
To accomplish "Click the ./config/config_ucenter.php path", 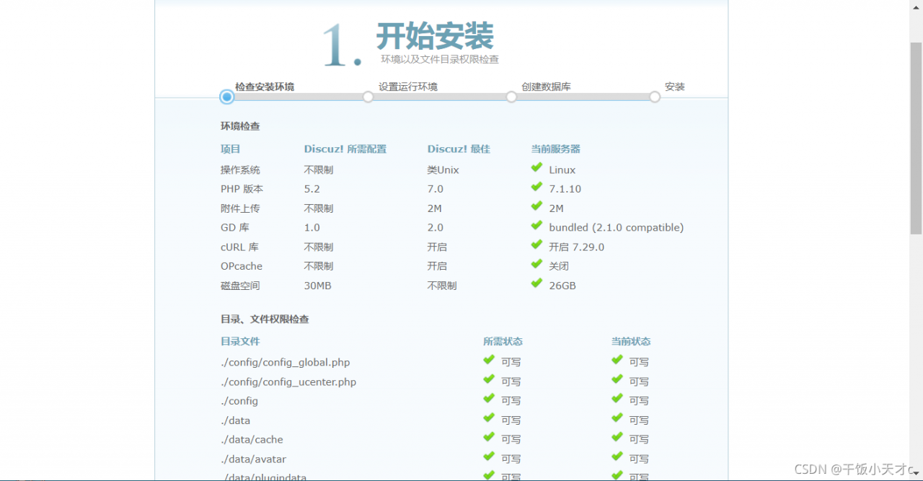I will pyautogui.click(x=288, y=382).
